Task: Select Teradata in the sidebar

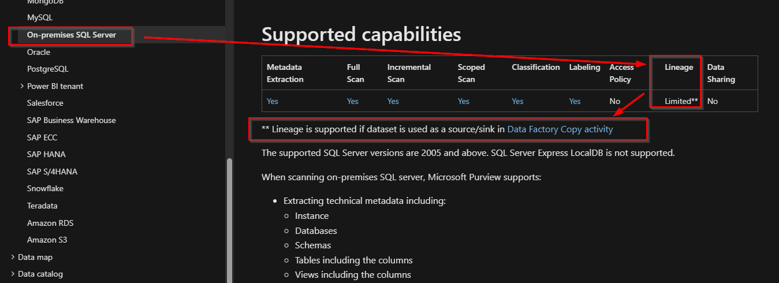Action: (x=42, y=206)
